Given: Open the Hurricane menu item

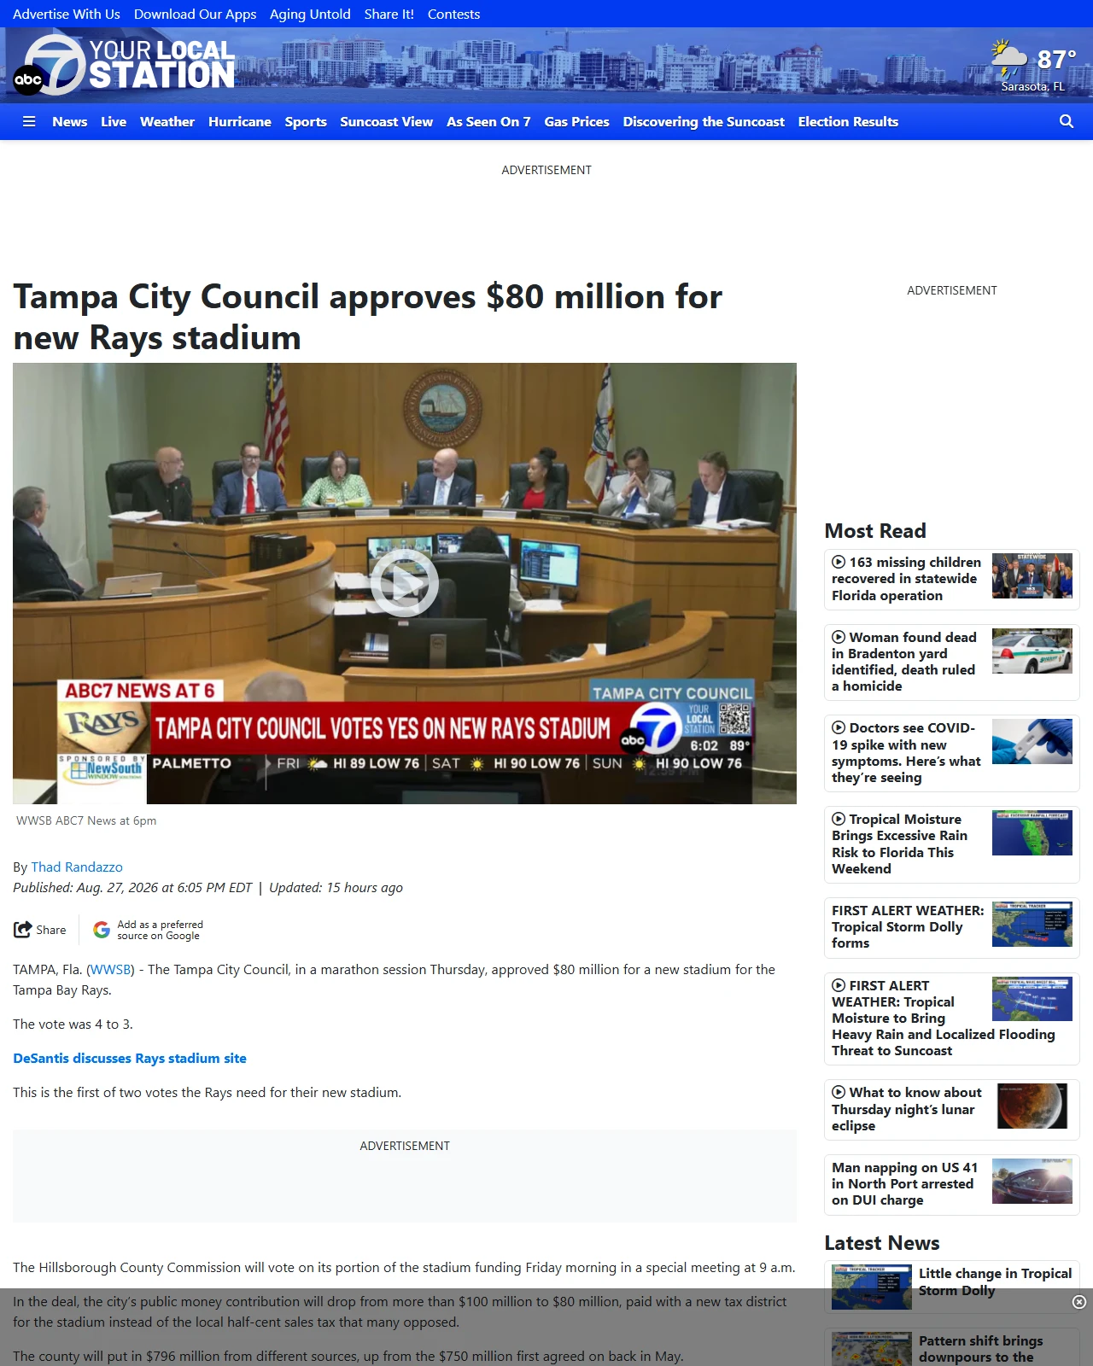Looking at the screenshot, I should [x=240, y=121].
